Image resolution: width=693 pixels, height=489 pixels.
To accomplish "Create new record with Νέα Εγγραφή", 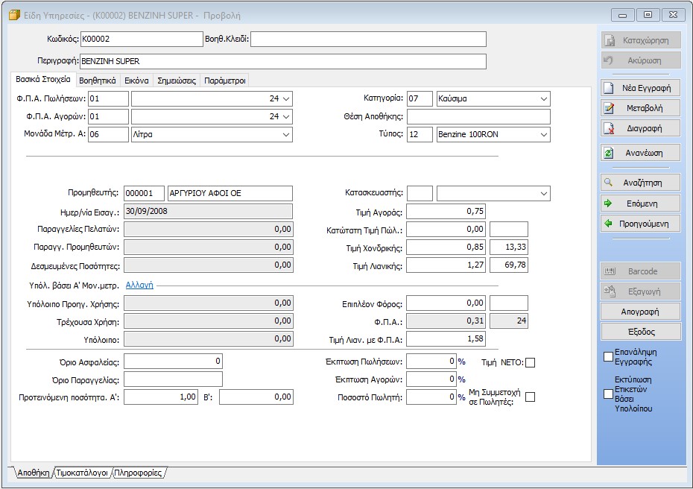I will tap(640, 88).
